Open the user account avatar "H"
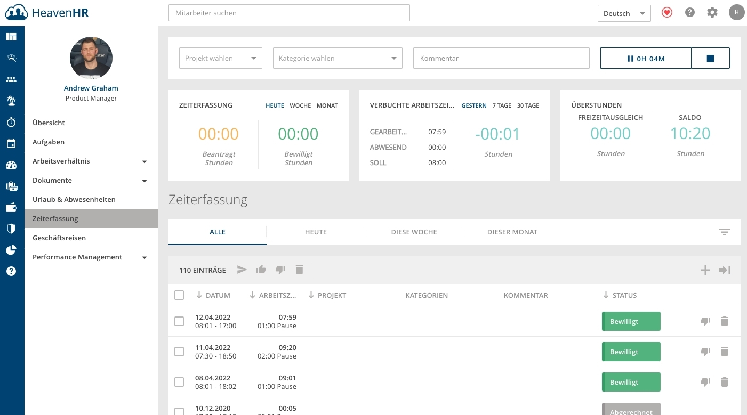 (737, 12)
